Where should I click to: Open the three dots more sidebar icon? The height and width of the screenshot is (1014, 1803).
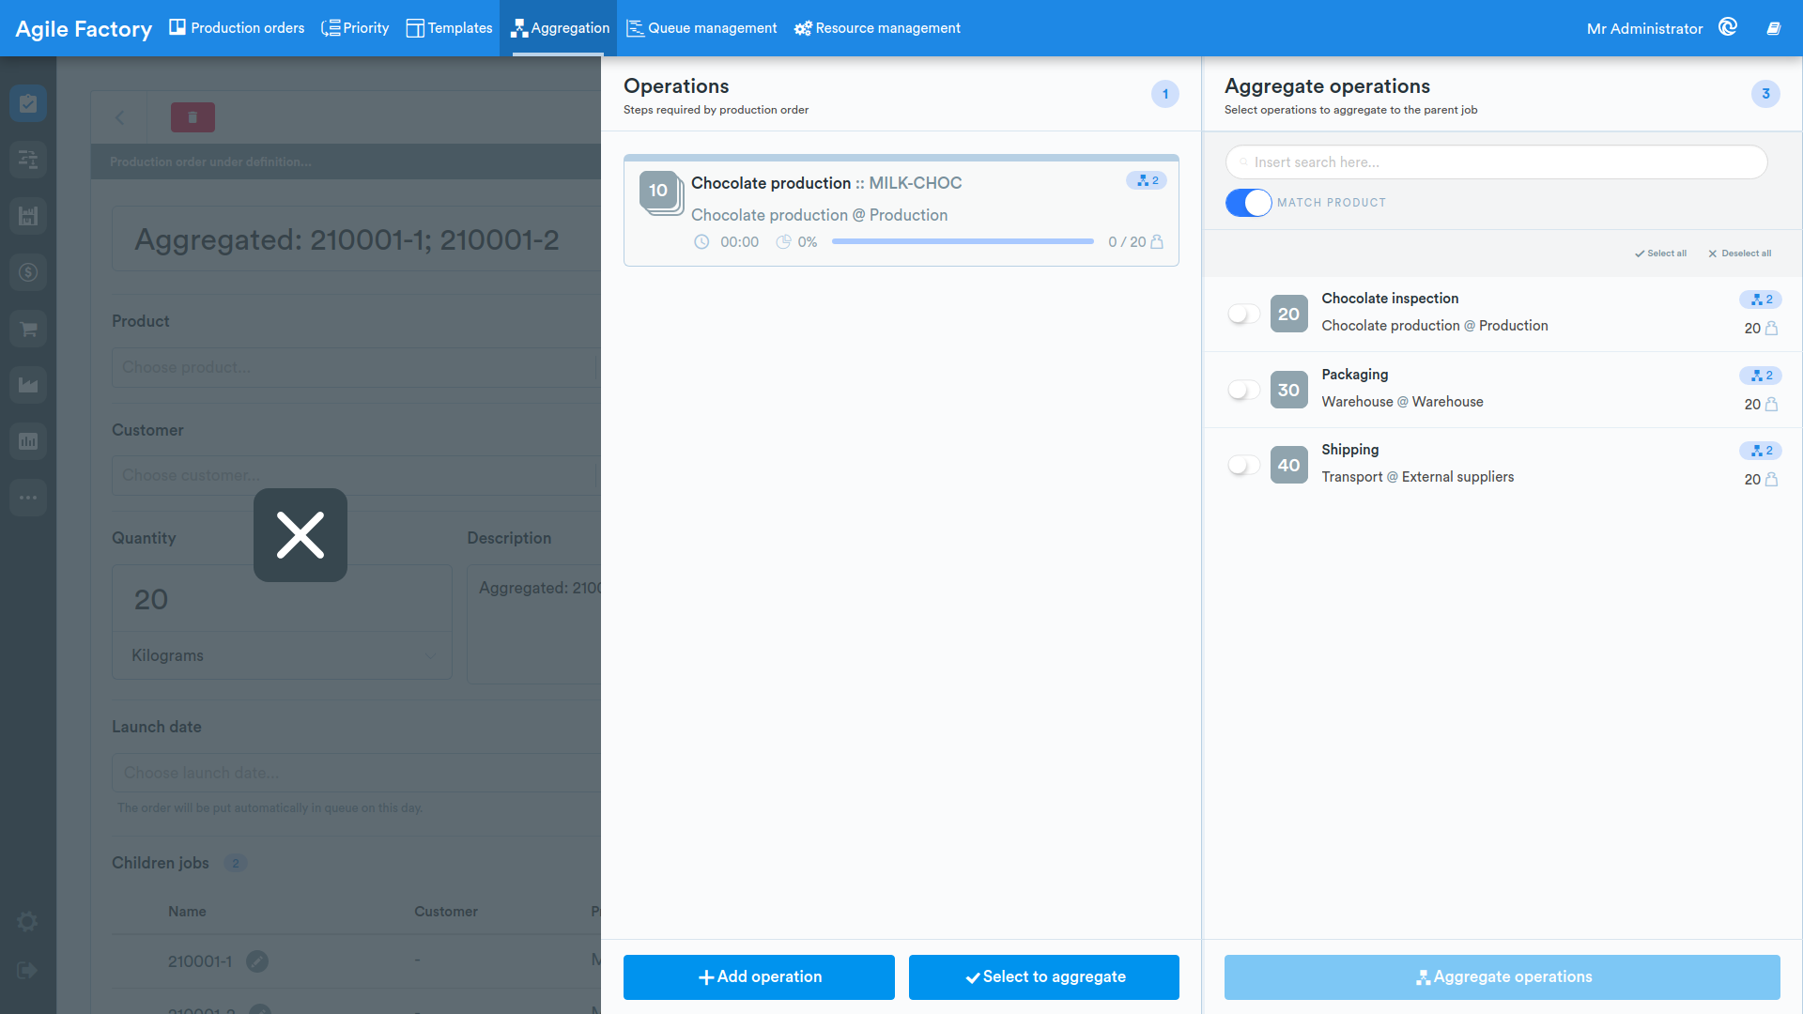click(28, 498)
